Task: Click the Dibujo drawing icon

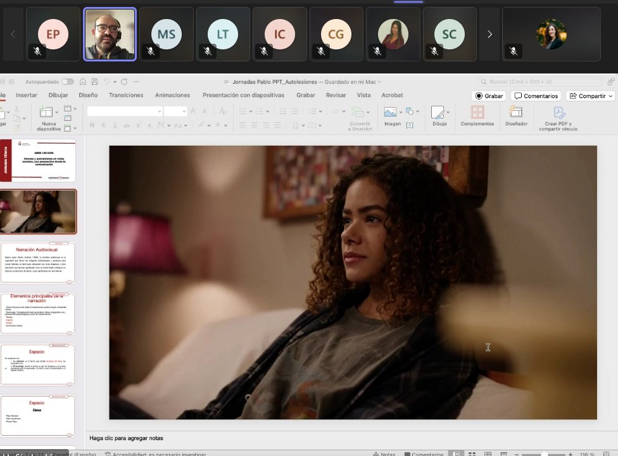Action: point(438,112)
